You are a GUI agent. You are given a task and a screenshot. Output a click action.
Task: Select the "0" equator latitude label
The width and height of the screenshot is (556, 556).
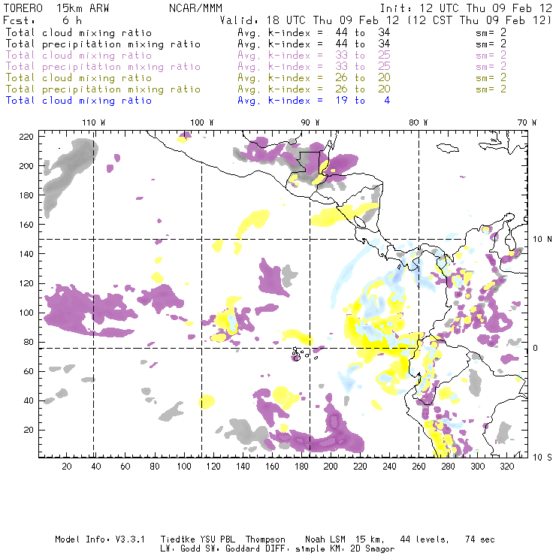(536, 348)
